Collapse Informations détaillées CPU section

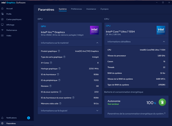click(x=164, y=42)
